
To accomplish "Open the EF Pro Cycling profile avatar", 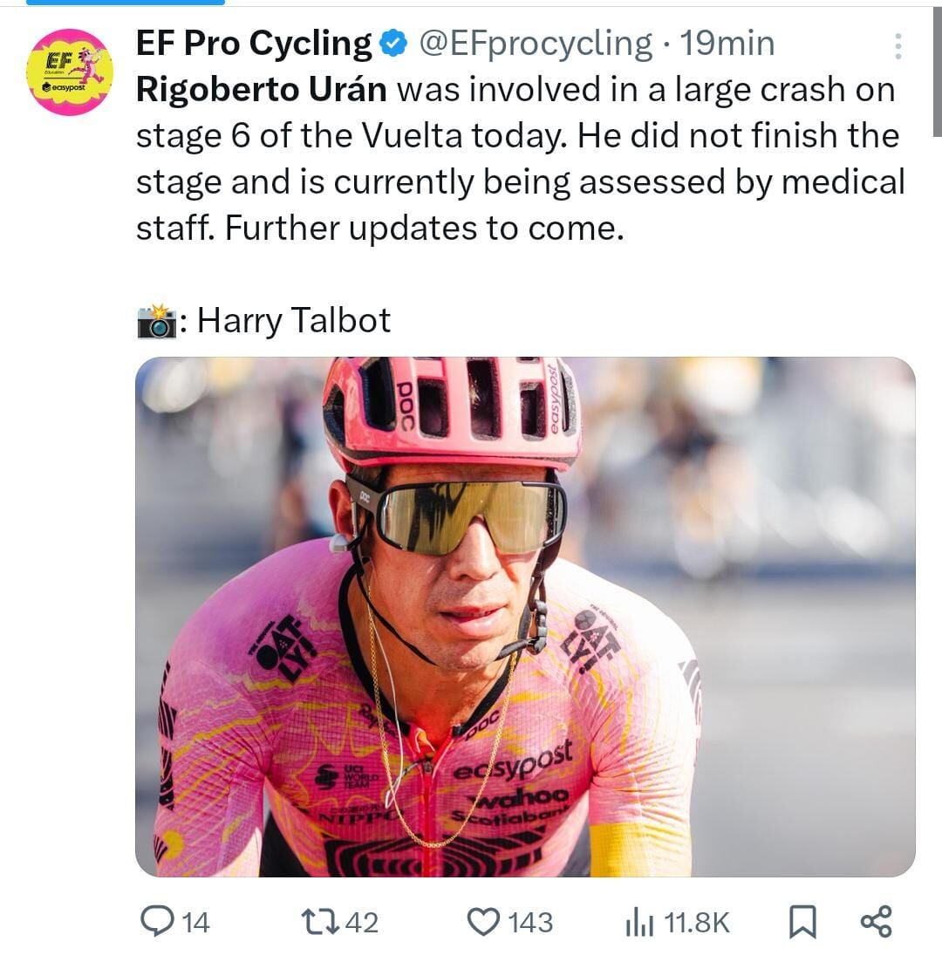I will click(x=70, y=72).
